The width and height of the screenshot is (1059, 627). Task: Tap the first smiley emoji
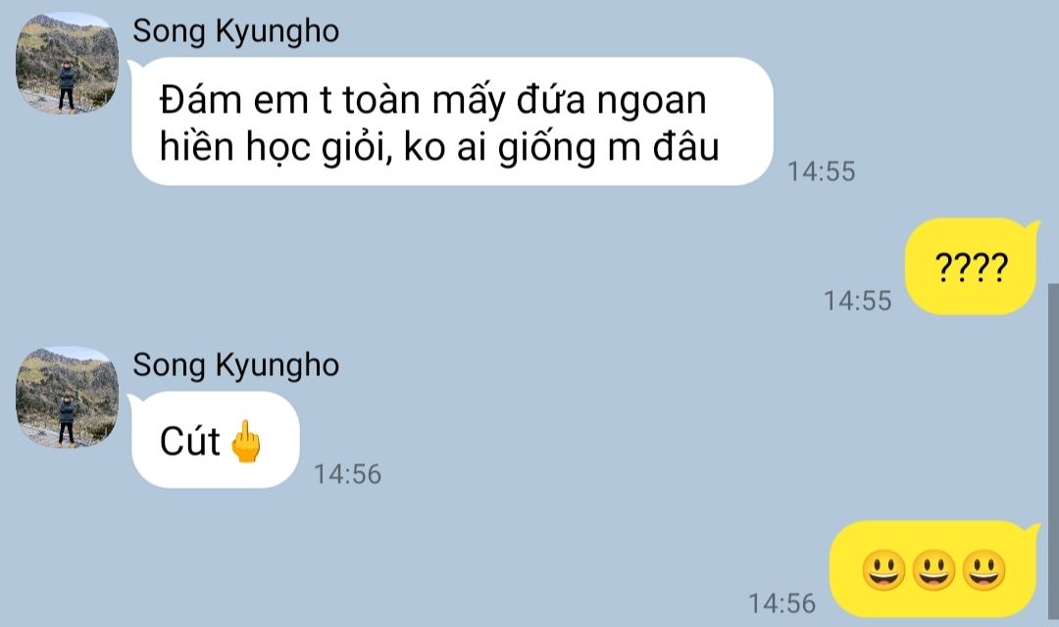[x=883, y=569]
